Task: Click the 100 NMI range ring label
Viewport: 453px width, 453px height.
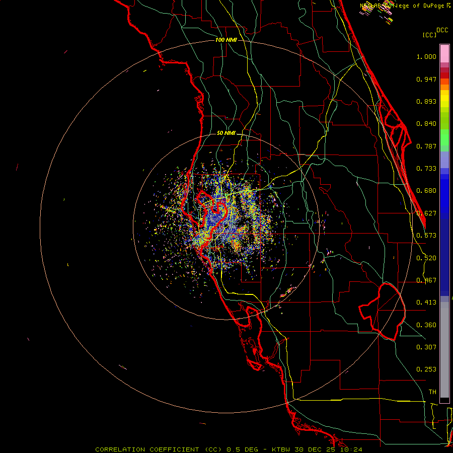Action: point(226,40)
